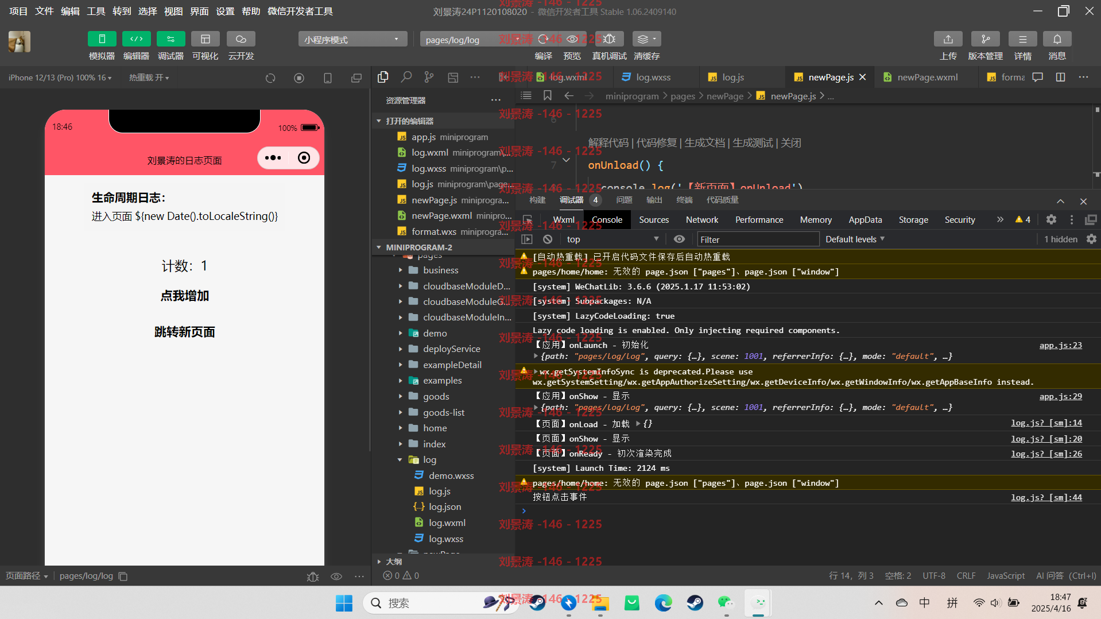Toggle the console sidebar icon

click(x=527, y=239)
